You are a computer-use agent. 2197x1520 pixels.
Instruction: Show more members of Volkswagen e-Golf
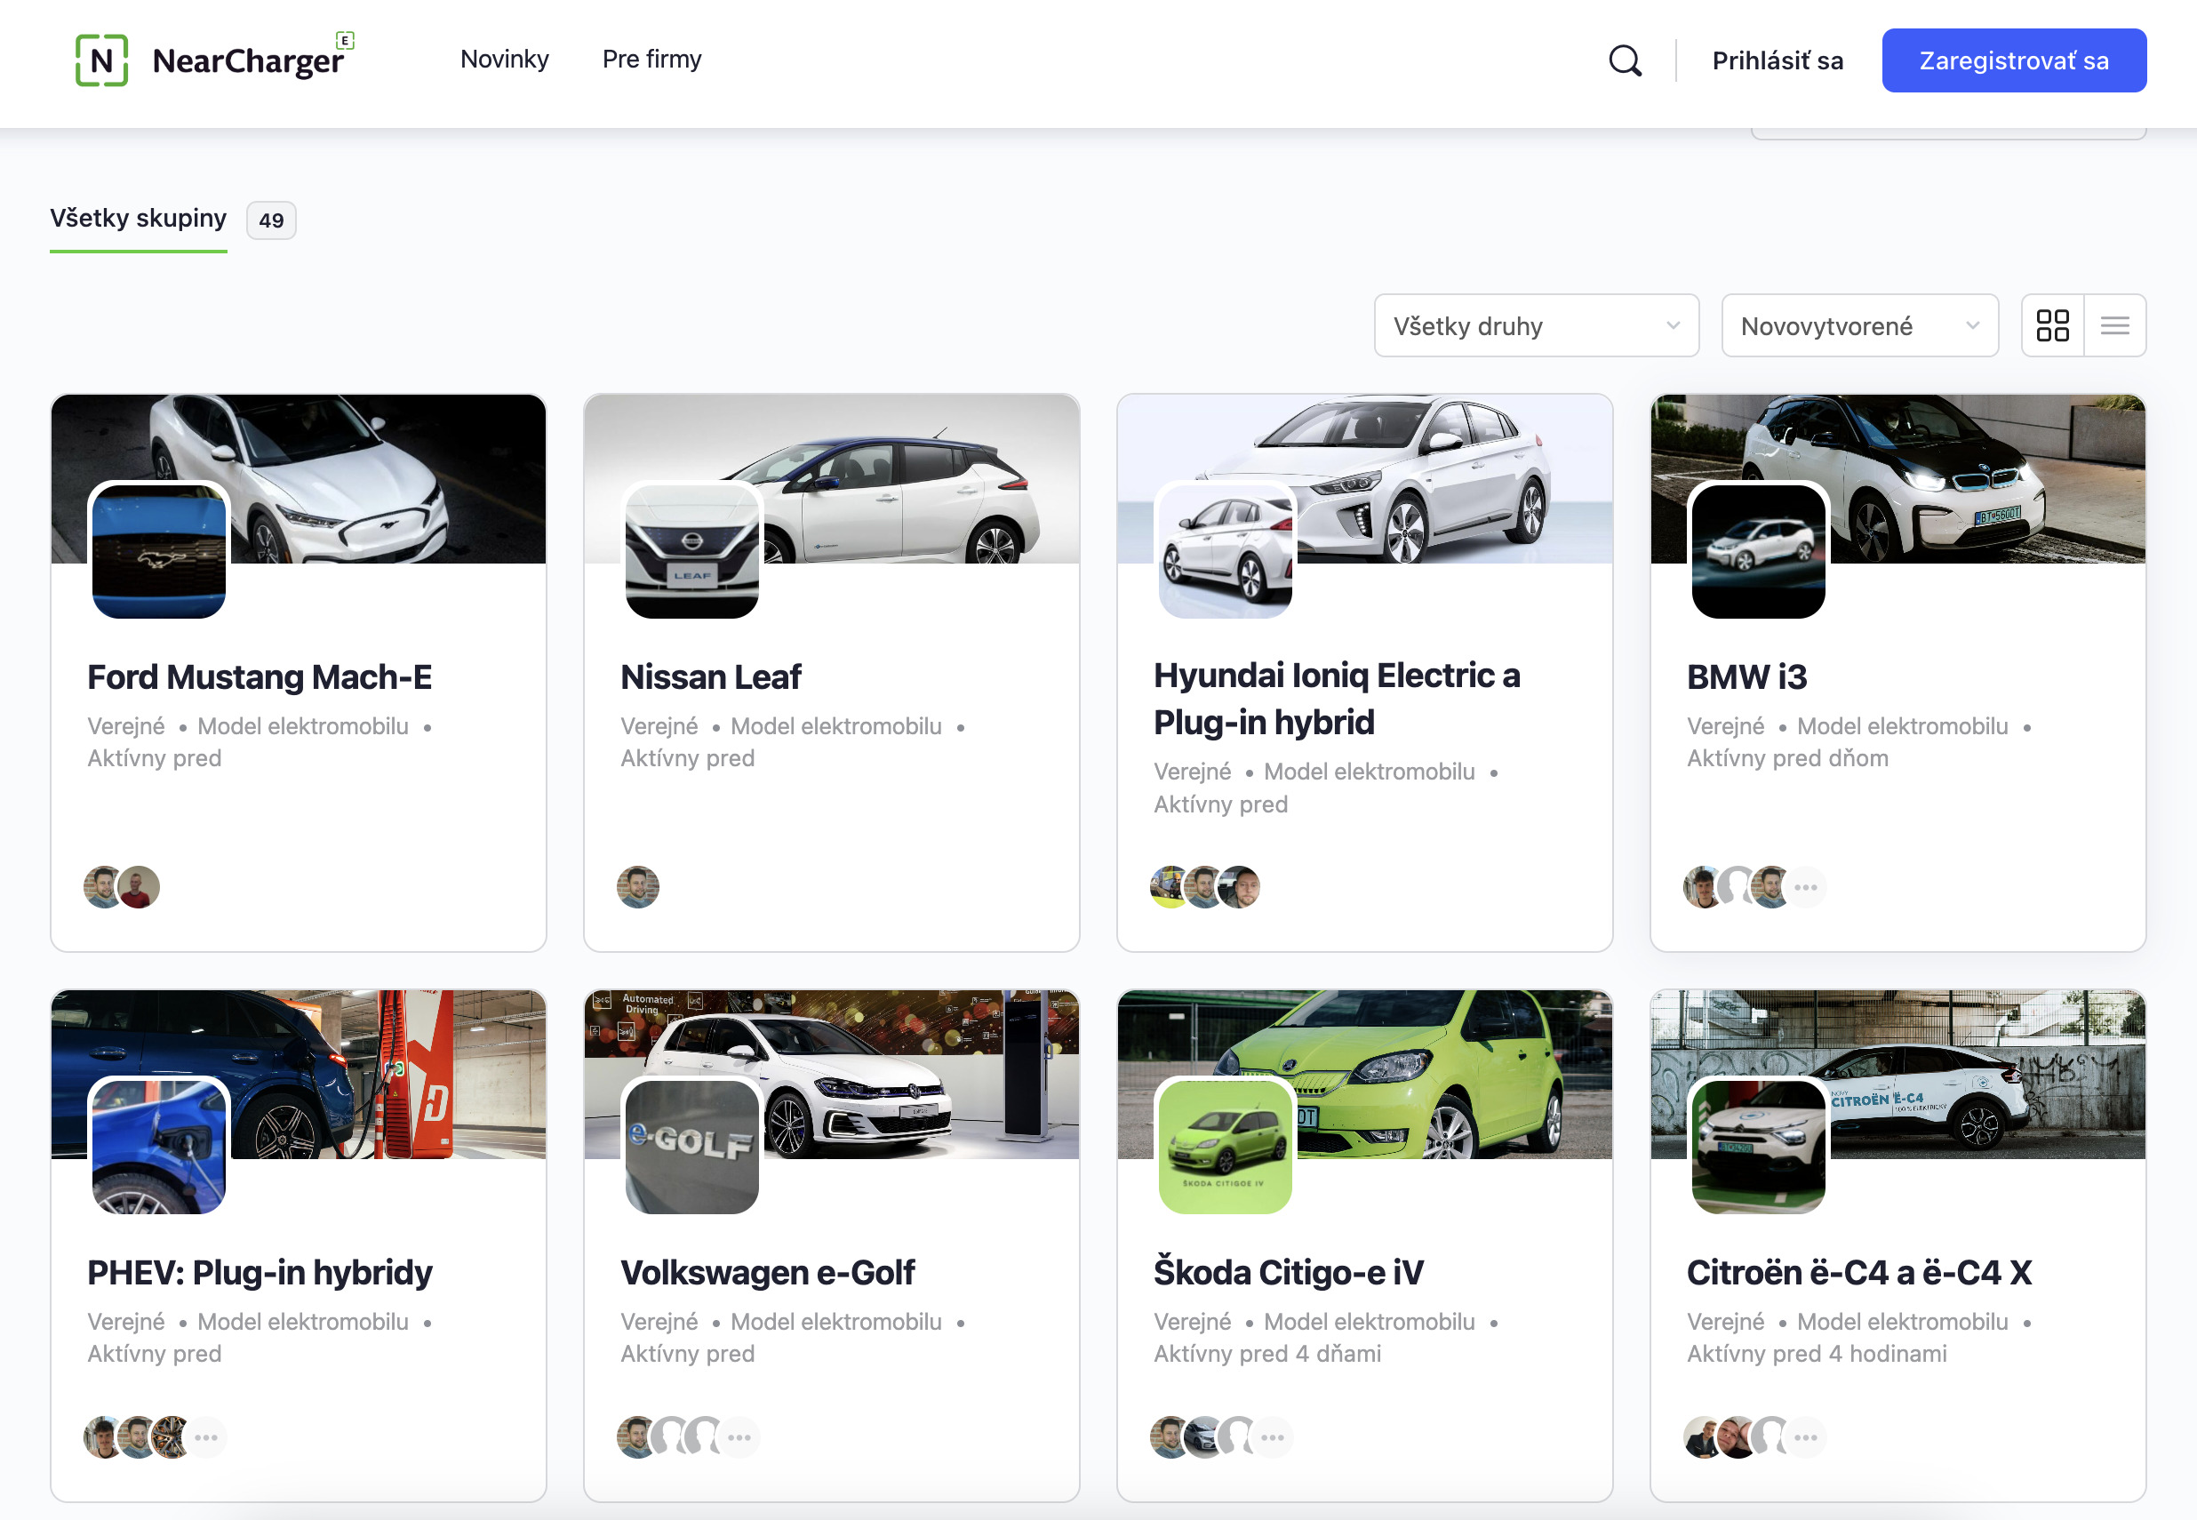click(739, 1437)
